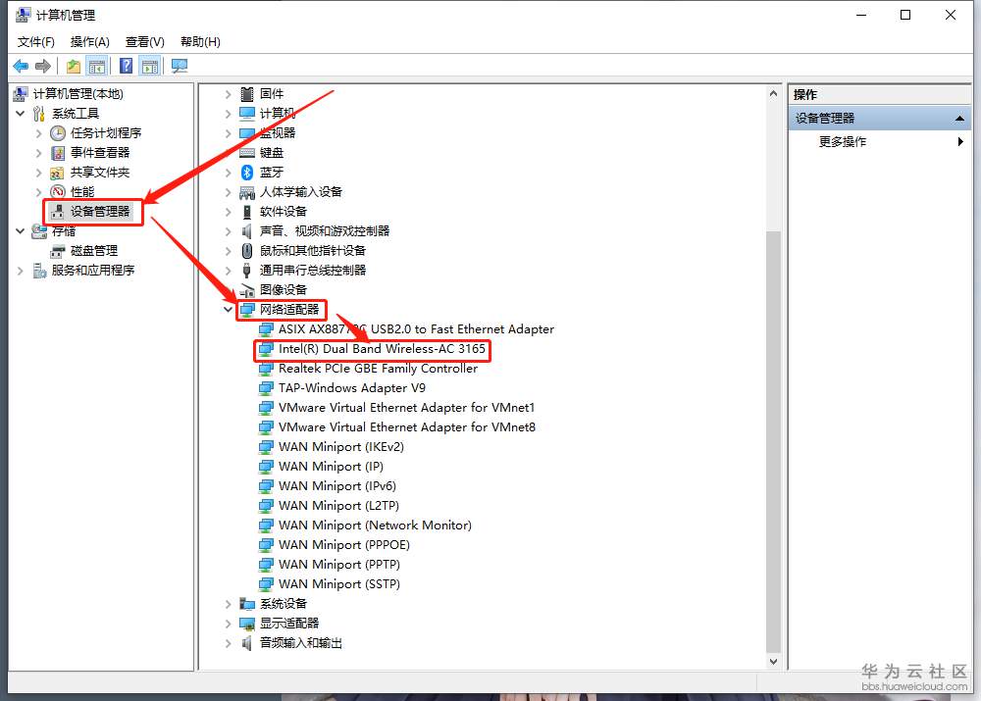981x701 pixels.
Task: Expand the 服务和应用程序 node arrow
Action: (21, 271)
